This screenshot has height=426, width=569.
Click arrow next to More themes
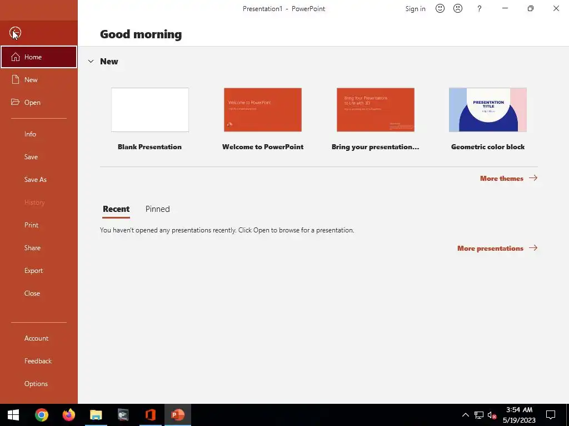pos(533,178)
